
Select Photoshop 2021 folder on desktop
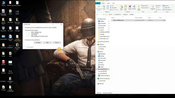click(10, 80)
